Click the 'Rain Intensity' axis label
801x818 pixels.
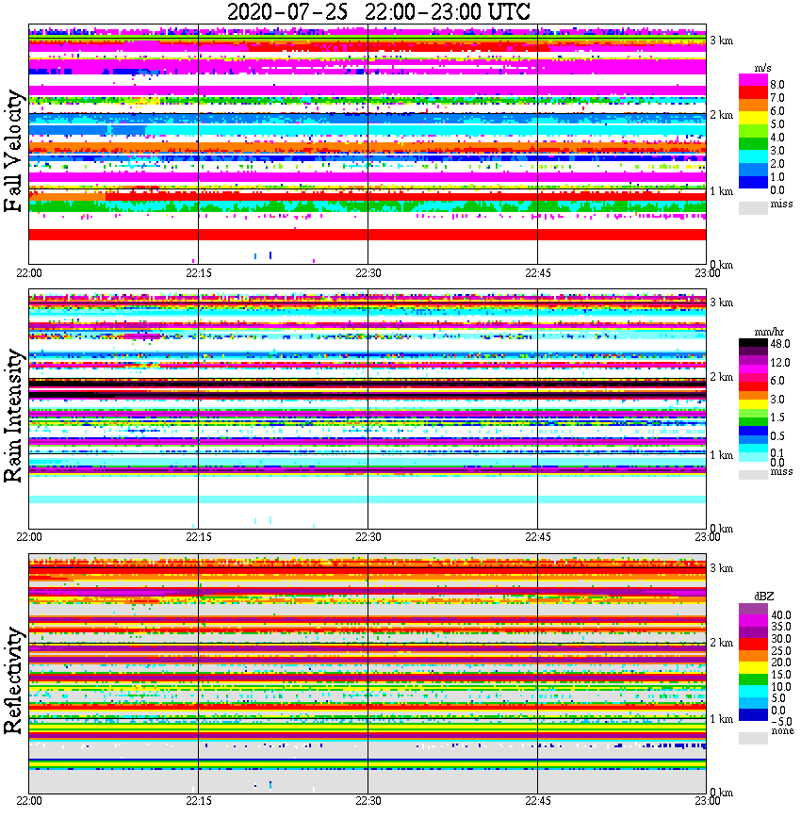[x=14, y=416]
